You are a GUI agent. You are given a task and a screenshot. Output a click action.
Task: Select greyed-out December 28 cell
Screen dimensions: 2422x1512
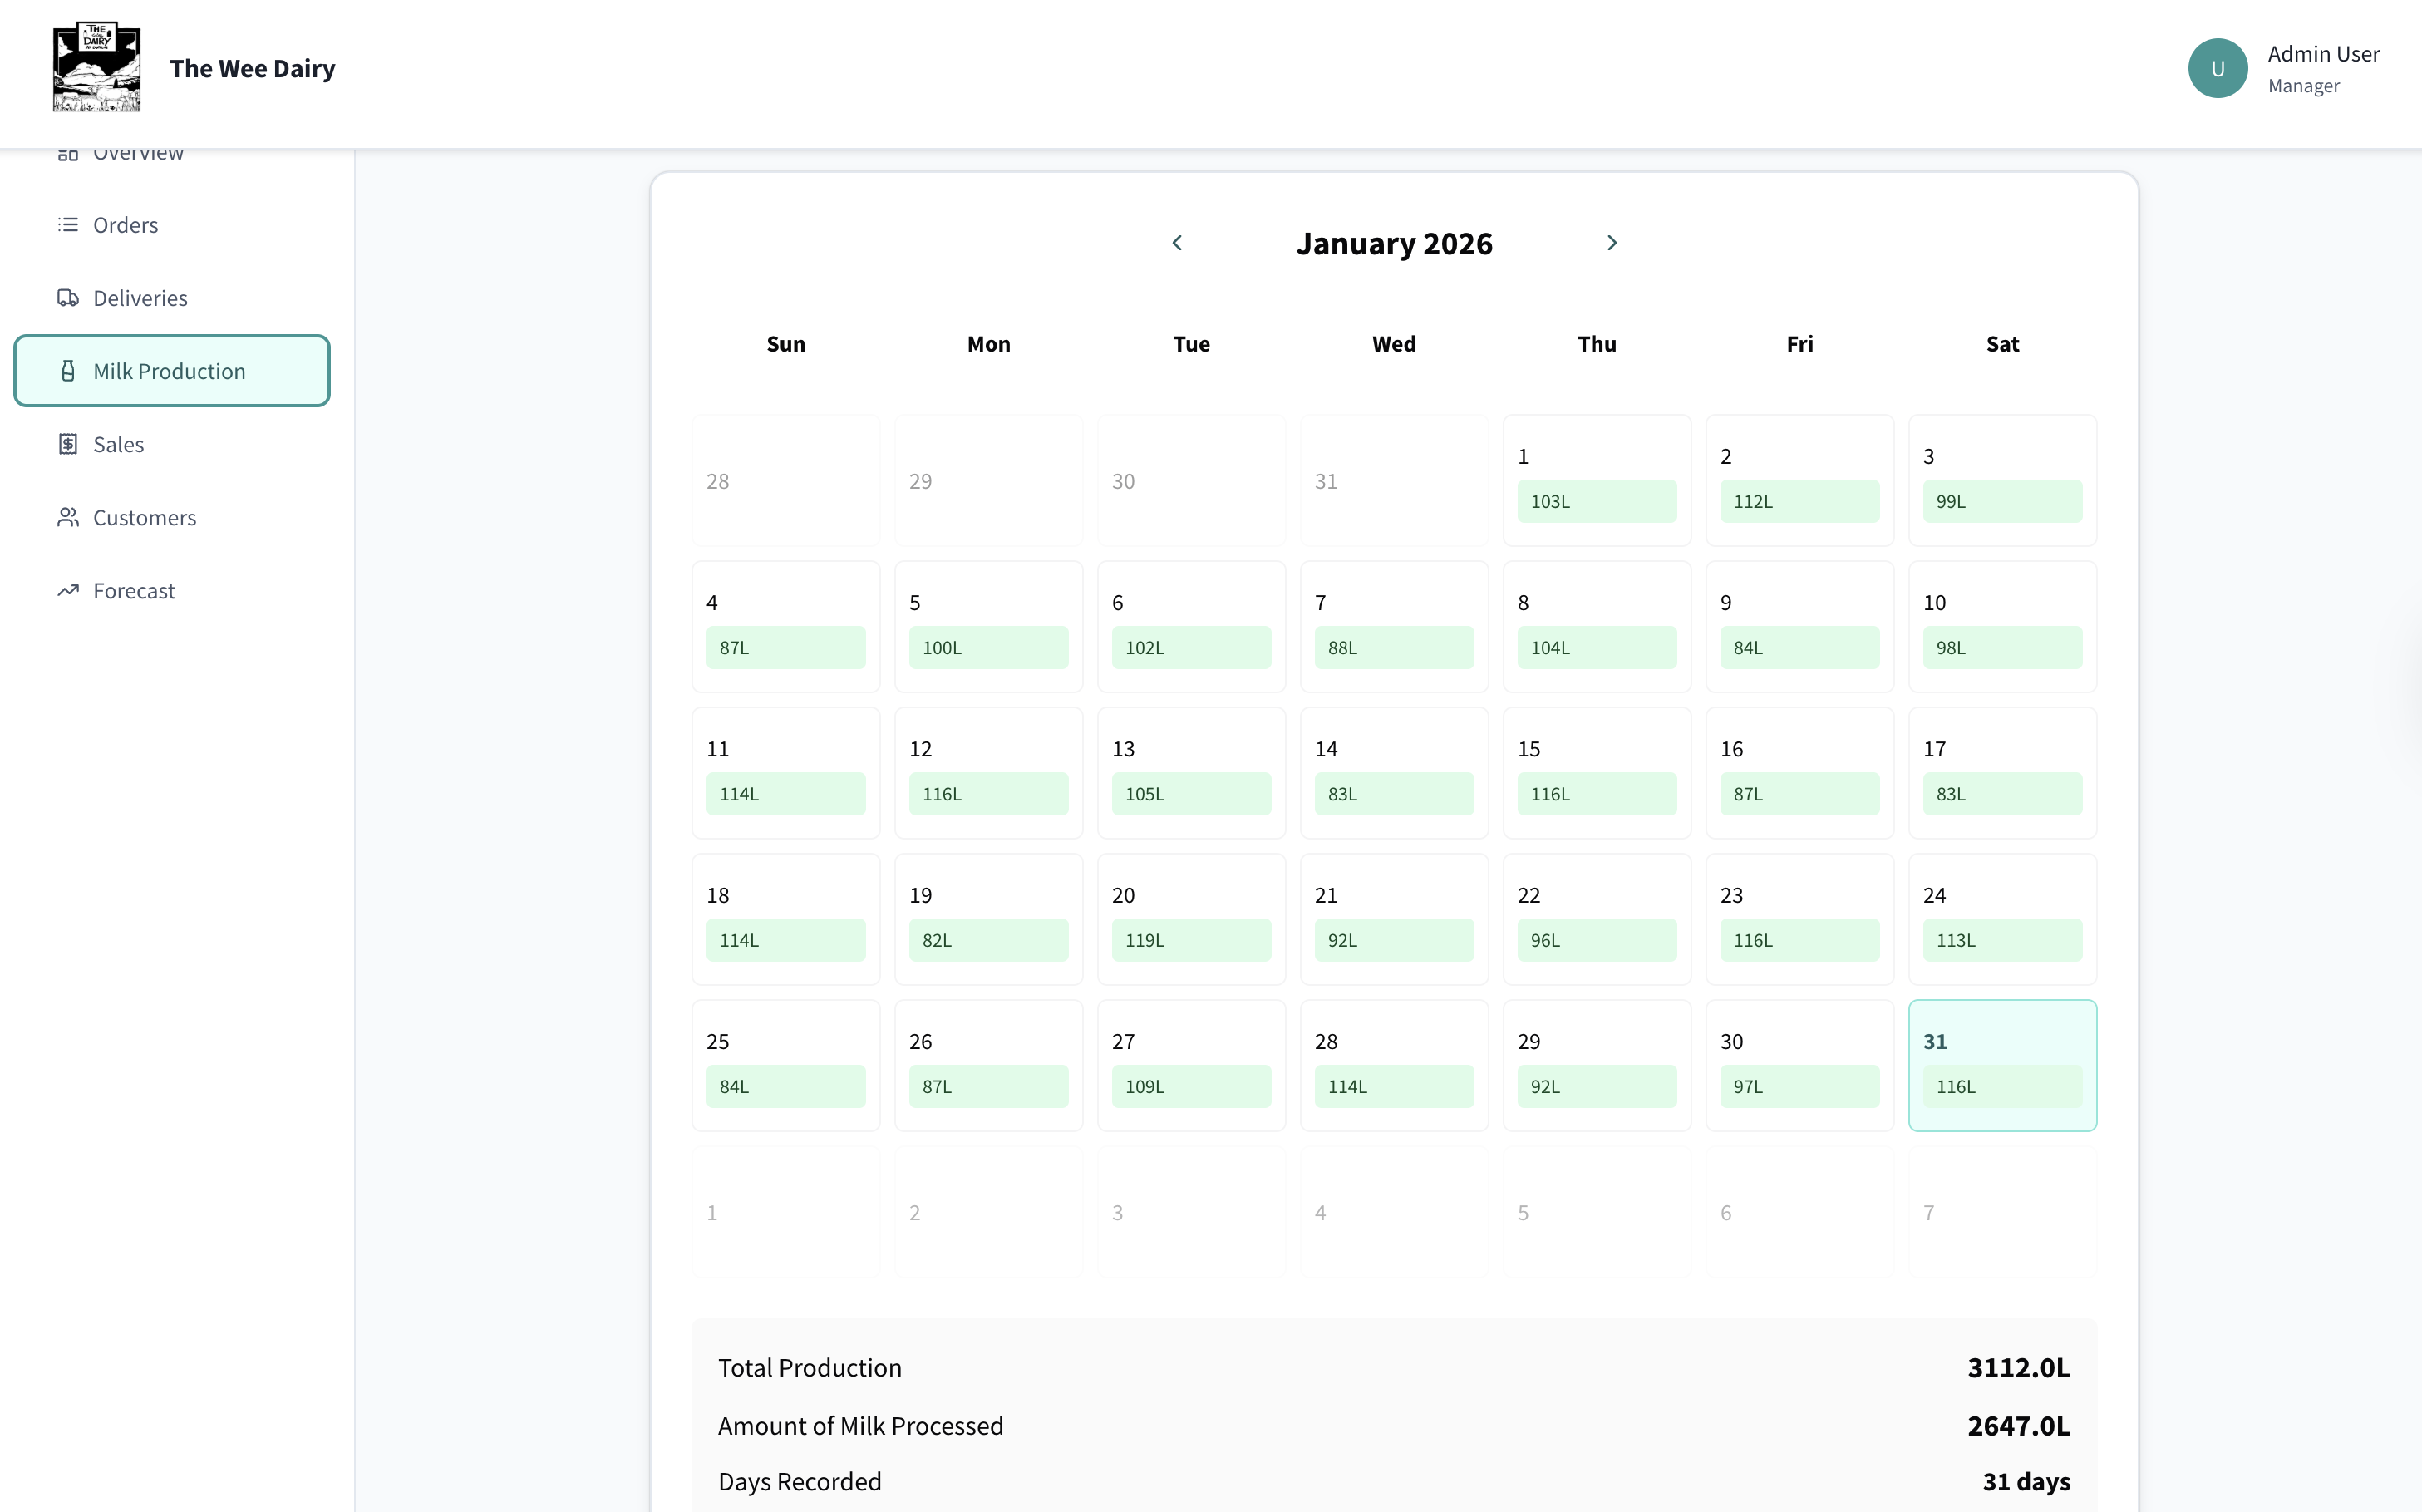coord(785,481)
